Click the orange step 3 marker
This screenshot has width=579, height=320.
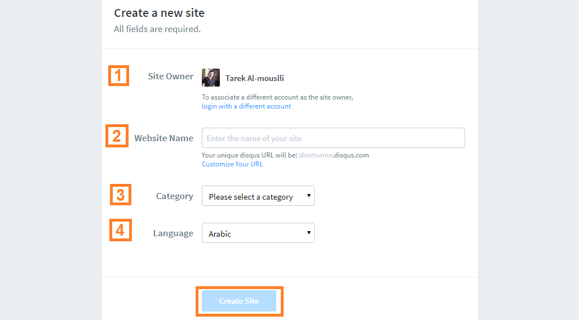(121, 195)
